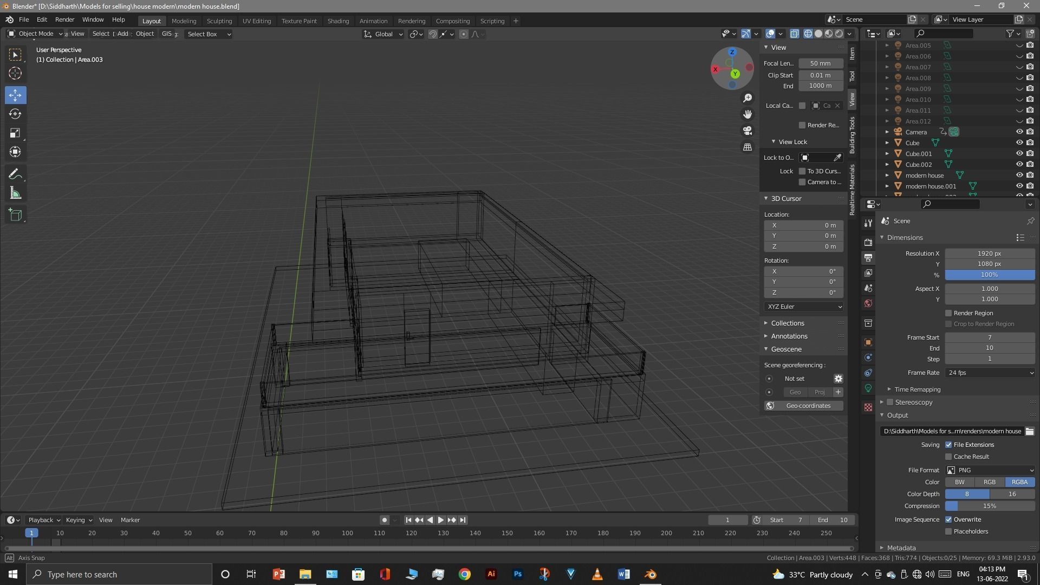Activate the Rotate tool

tap(15, 114)
